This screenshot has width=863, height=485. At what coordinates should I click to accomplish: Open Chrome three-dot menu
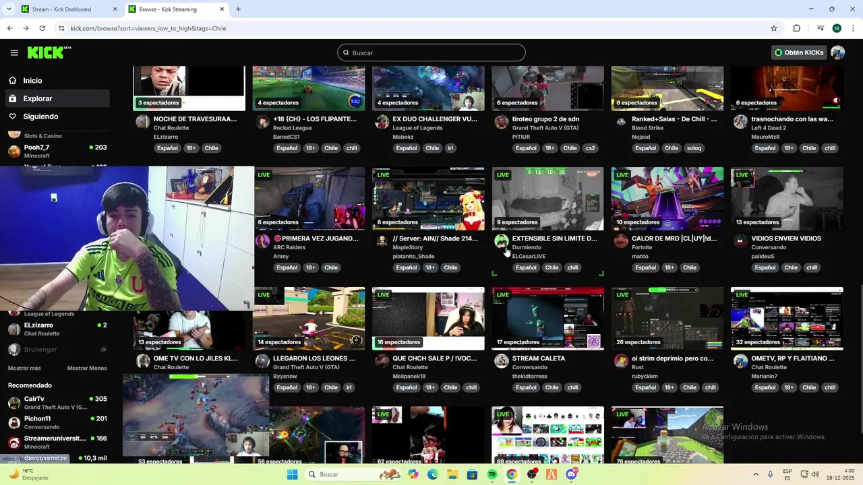853,28
